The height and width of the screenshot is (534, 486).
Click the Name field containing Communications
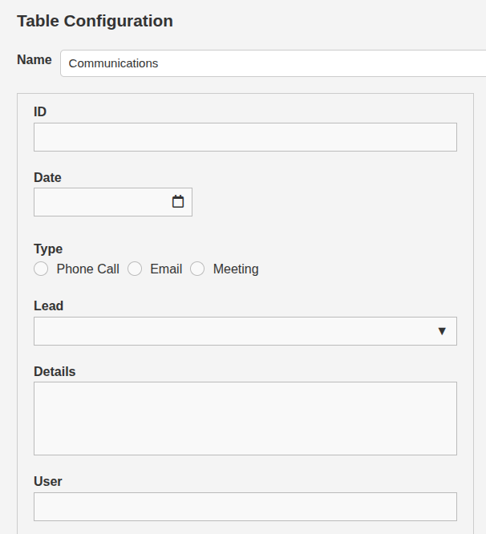point(273,63)
